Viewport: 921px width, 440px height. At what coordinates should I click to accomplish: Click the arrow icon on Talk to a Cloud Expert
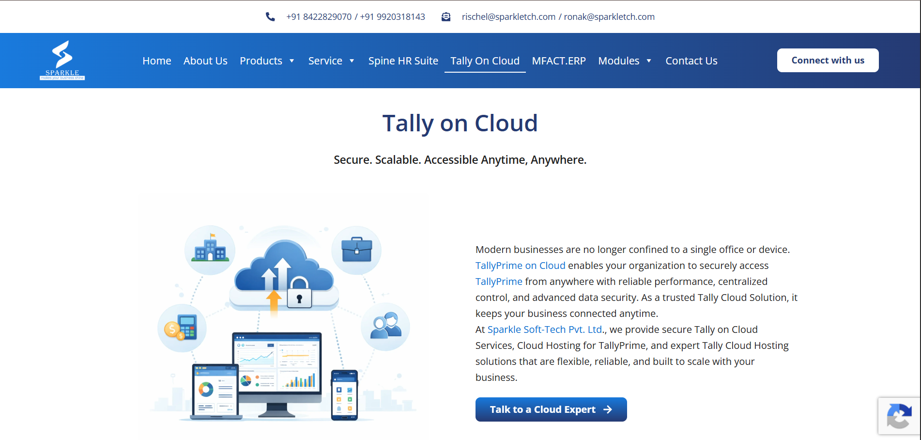[608, 409]
